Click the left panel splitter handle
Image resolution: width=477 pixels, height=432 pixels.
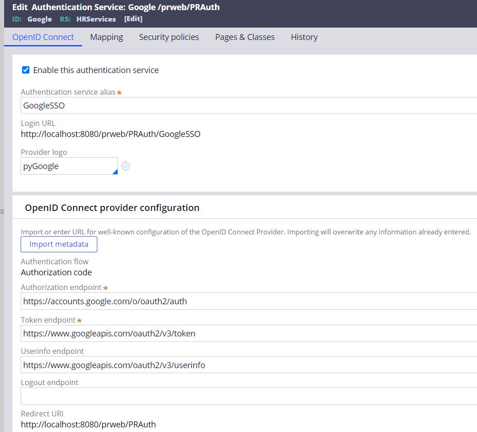pos(2,212)
